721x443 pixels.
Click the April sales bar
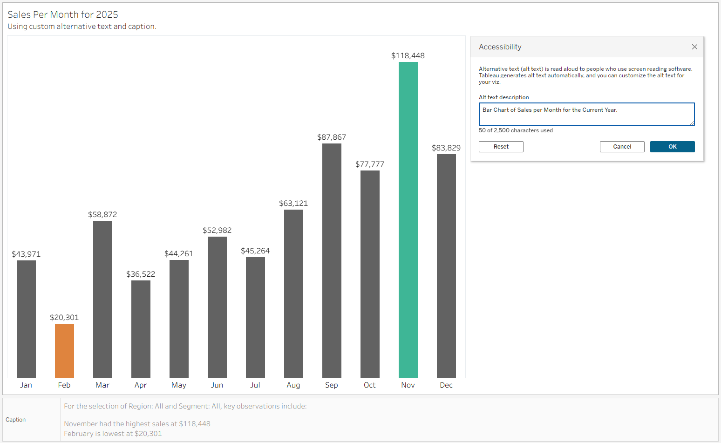(x=141, y=328)
